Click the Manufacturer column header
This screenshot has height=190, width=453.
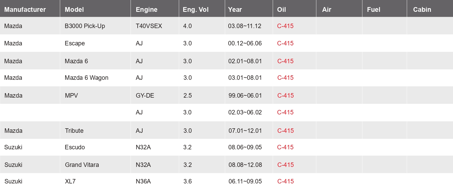point(25,9)
